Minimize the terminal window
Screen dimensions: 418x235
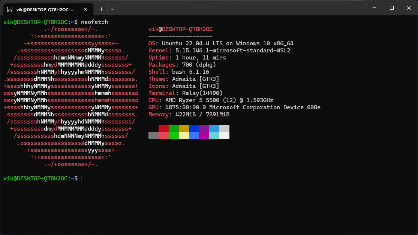[375, 8]
